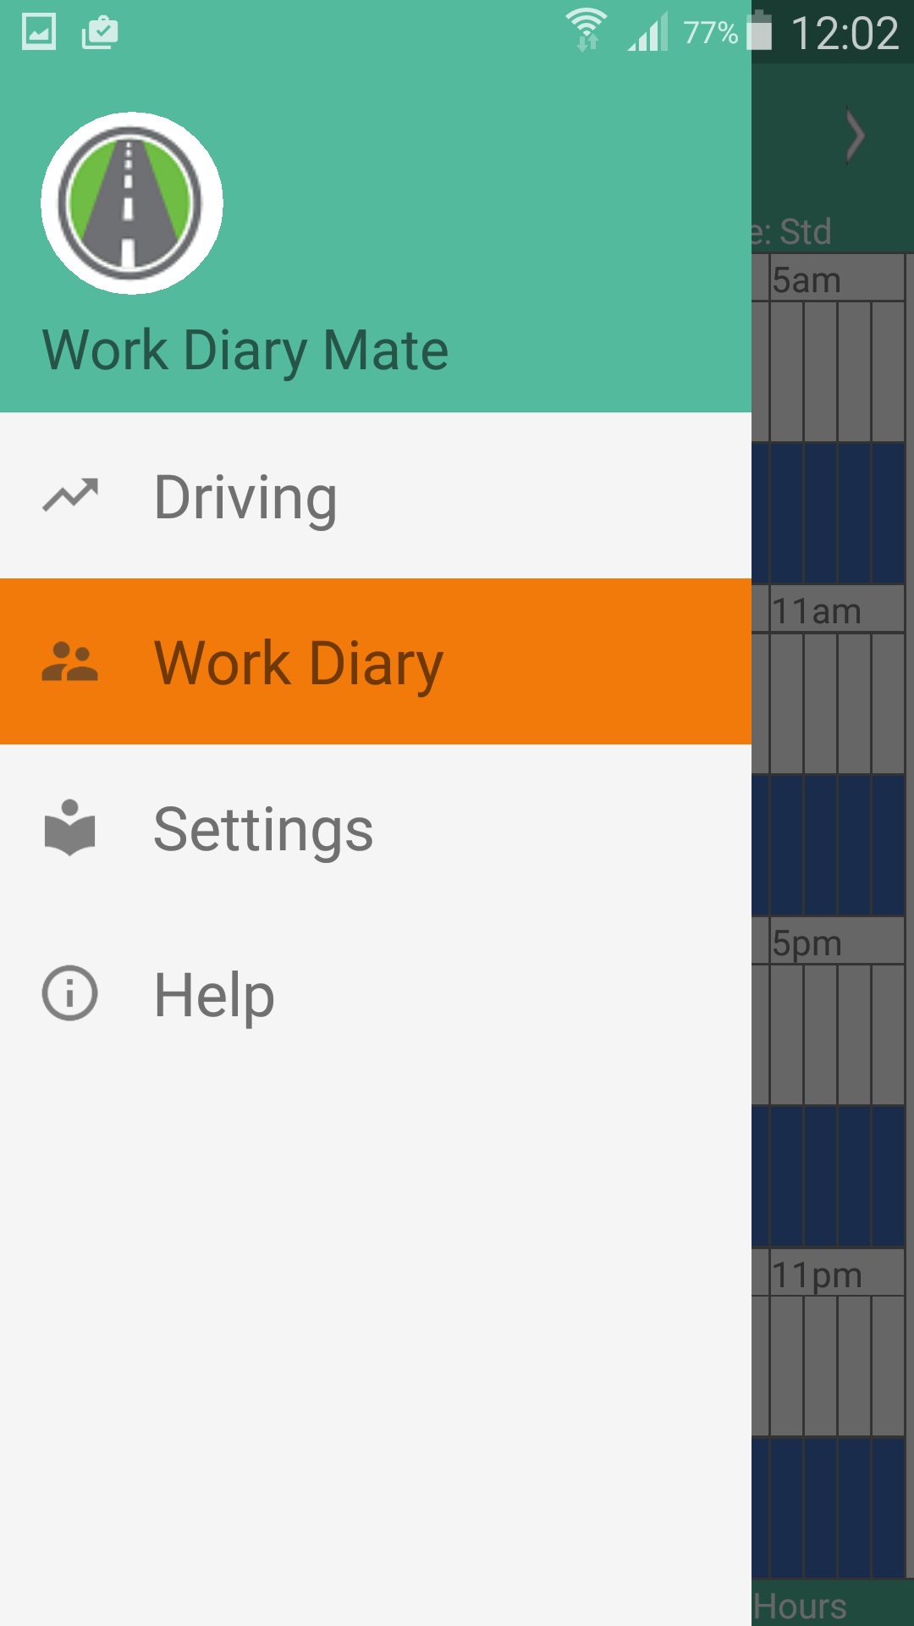914x1626 pixels.
Task: Tap the Settings book-reader icon
Action: point(70,827)
